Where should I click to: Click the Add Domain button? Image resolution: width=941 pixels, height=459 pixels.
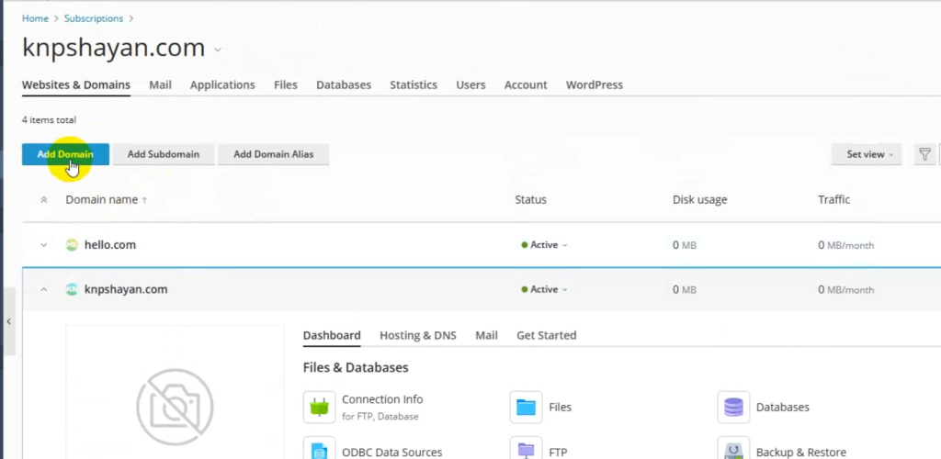click(65, 154)
